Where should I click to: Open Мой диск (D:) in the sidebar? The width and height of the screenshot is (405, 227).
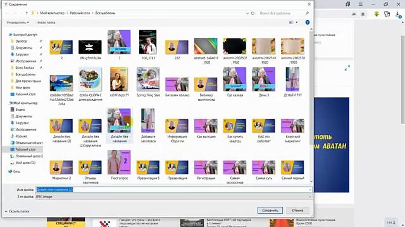25,163
